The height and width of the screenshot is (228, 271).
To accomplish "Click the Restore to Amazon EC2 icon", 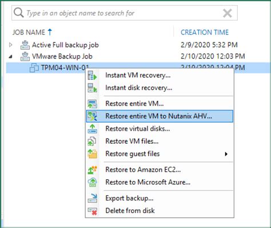I will [x=92, y=170].
